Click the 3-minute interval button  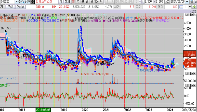click(112, 2)
